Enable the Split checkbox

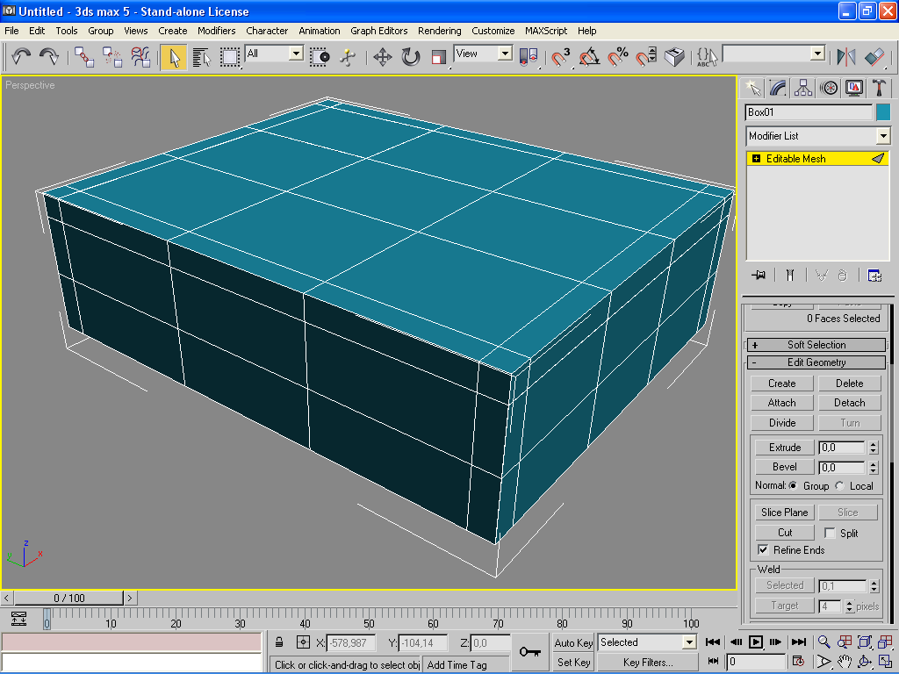click(x=830, y=533)
